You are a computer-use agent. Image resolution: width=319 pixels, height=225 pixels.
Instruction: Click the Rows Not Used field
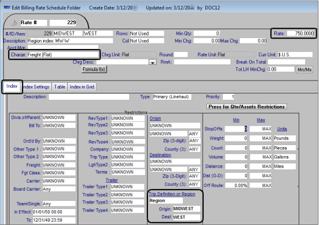(147, 33)
